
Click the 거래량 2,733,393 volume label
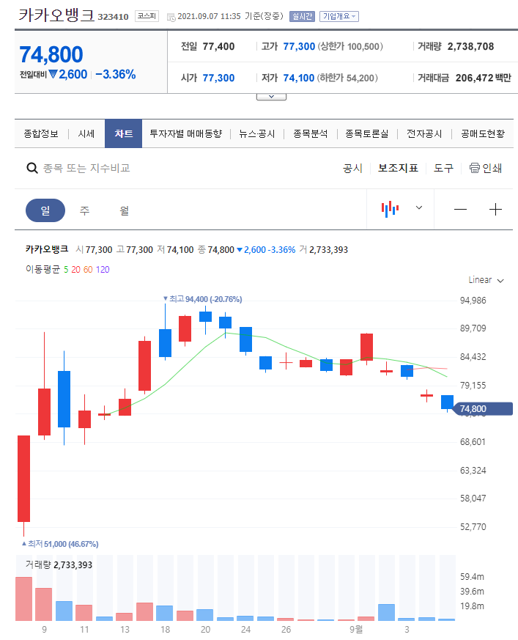[x=59, y=565]
